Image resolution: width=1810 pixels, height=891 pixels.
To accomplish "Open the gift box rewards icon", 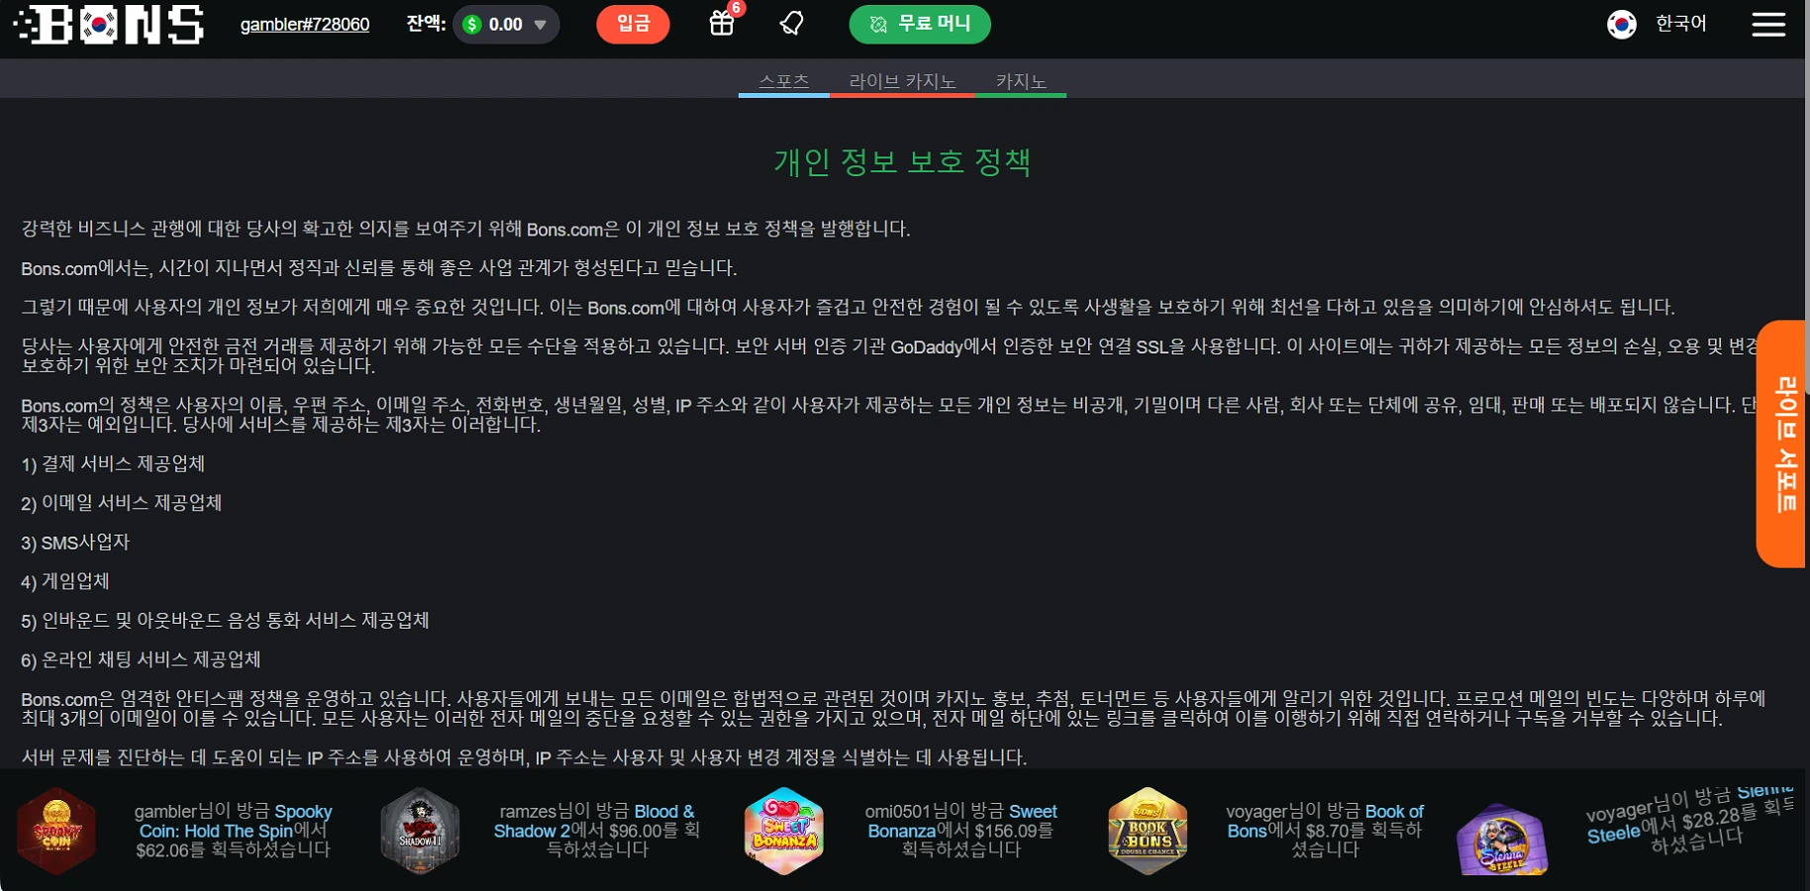I will (x=722, y=24).
